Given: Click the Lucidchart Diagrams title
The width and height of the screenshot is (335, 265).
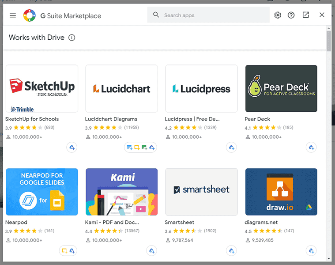Looking at the screenshot, I should pyautogui.click(x=111, y=119).
